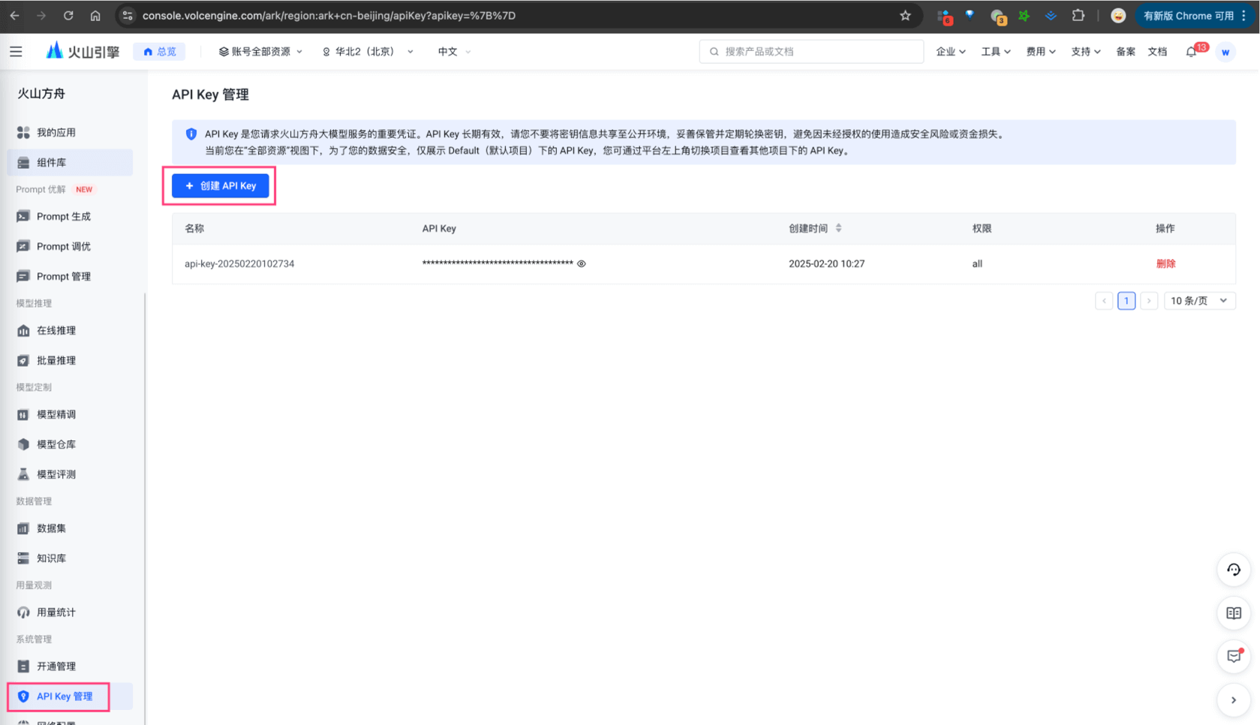Viewport: 1260px width, 725px height.
Task: Open the notification bell with 13 alerts
Action: point(1191,51)
